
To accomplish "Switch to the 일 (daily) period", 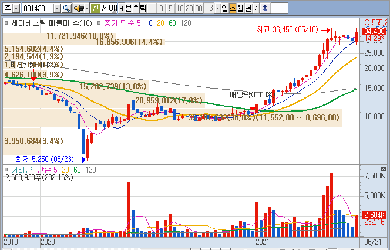I will coord(224,8).
